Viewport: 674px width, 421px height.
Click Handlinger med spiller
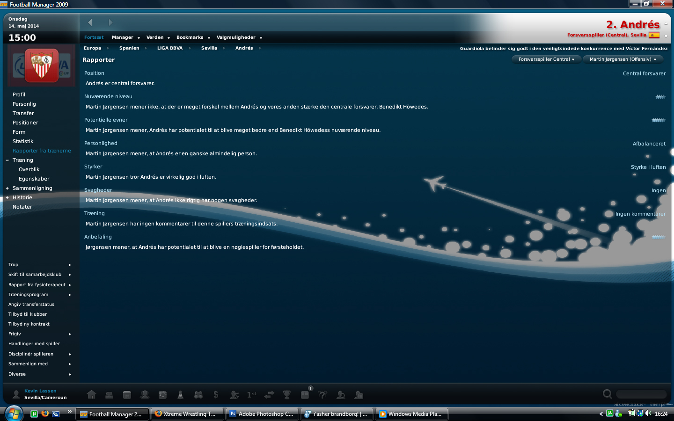tap(34, 344)
